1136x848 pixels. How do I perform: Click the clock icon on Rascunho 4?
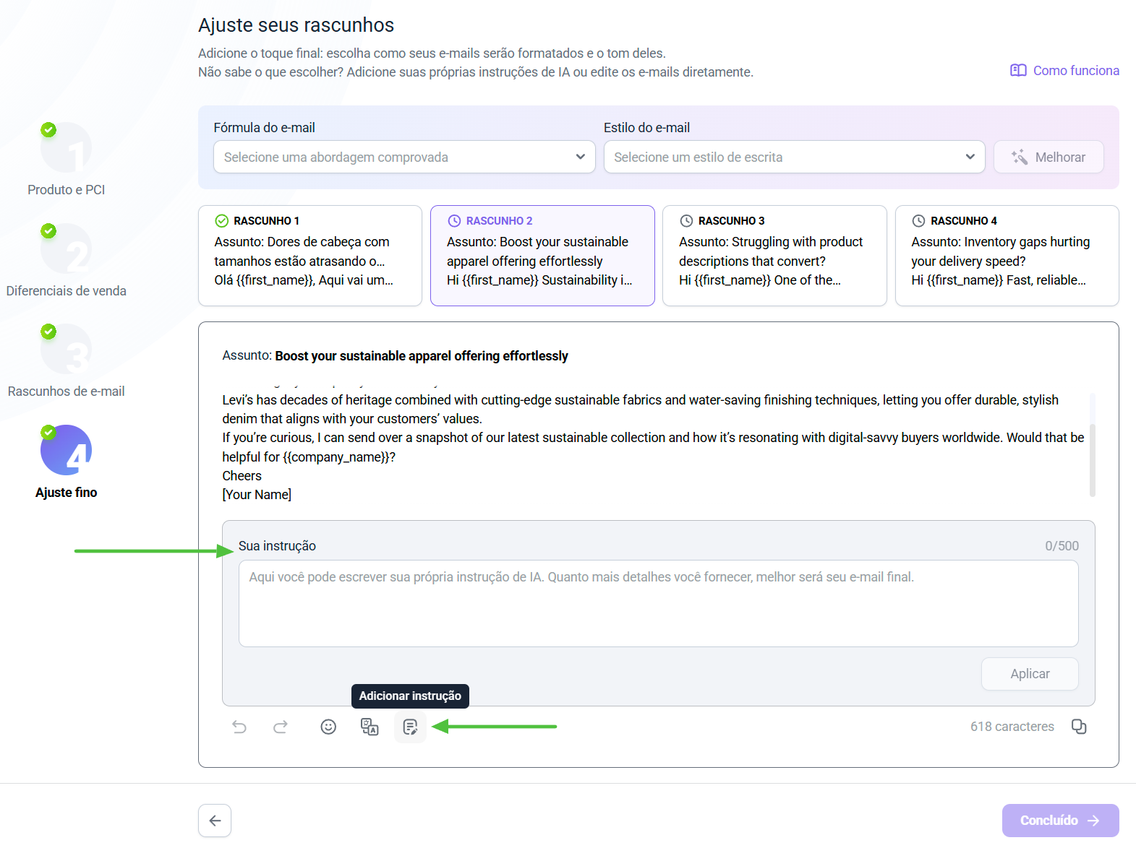coord(918,221)
